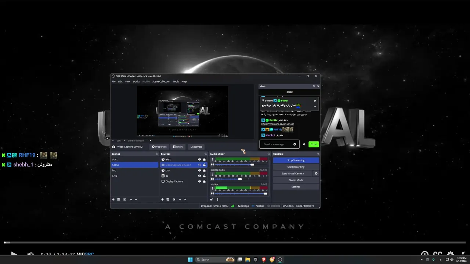The image size is (470, 264).
Task: Open virtual camera settings gear
Action: pyautogui.click(x=316, y=173)
